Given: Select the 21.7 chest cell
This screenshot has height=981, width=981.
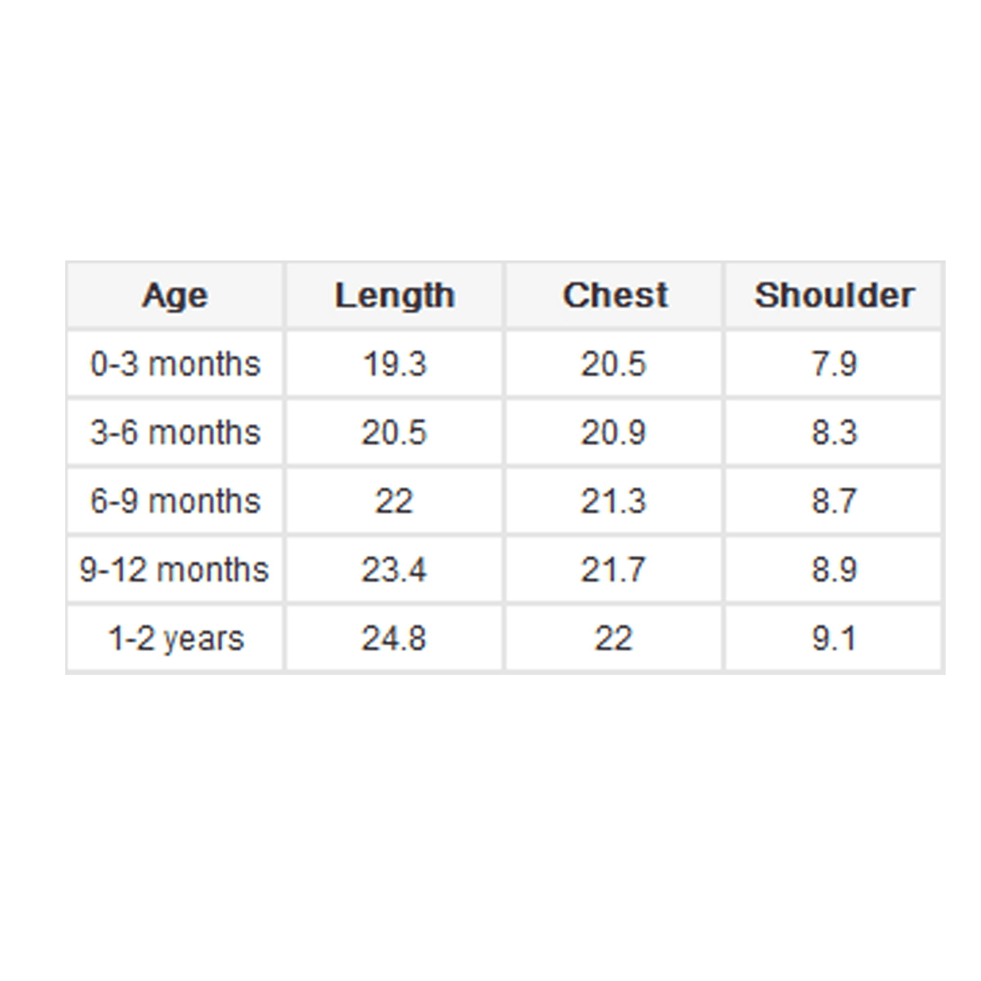Looking at the screenshot, I should click(x=614, y=569).
